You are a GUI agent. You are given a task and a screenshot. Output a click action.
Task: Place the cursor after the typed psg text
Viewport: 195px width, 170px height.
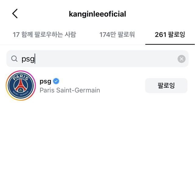coord(35,59)
